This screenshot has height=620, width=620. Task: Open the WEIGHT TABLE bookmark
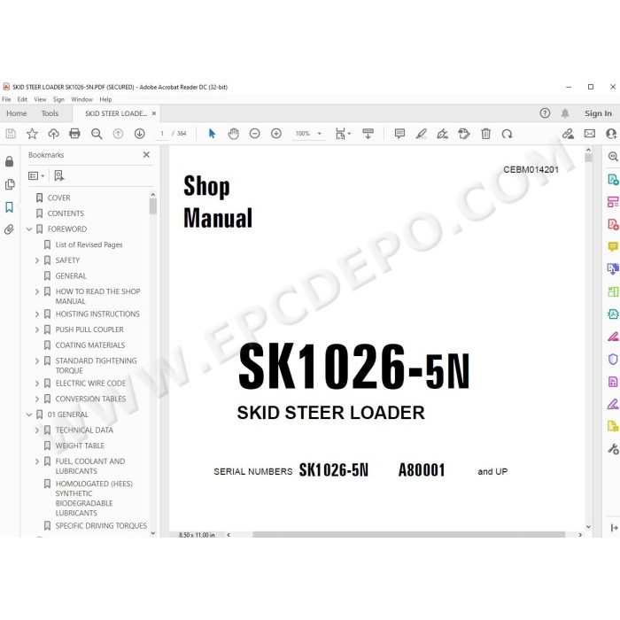80,446
